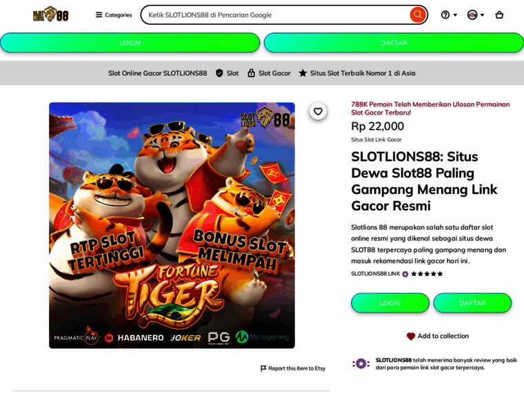
Task: Click the wide LOGIN button at top
Action: [x=130, y=43]
